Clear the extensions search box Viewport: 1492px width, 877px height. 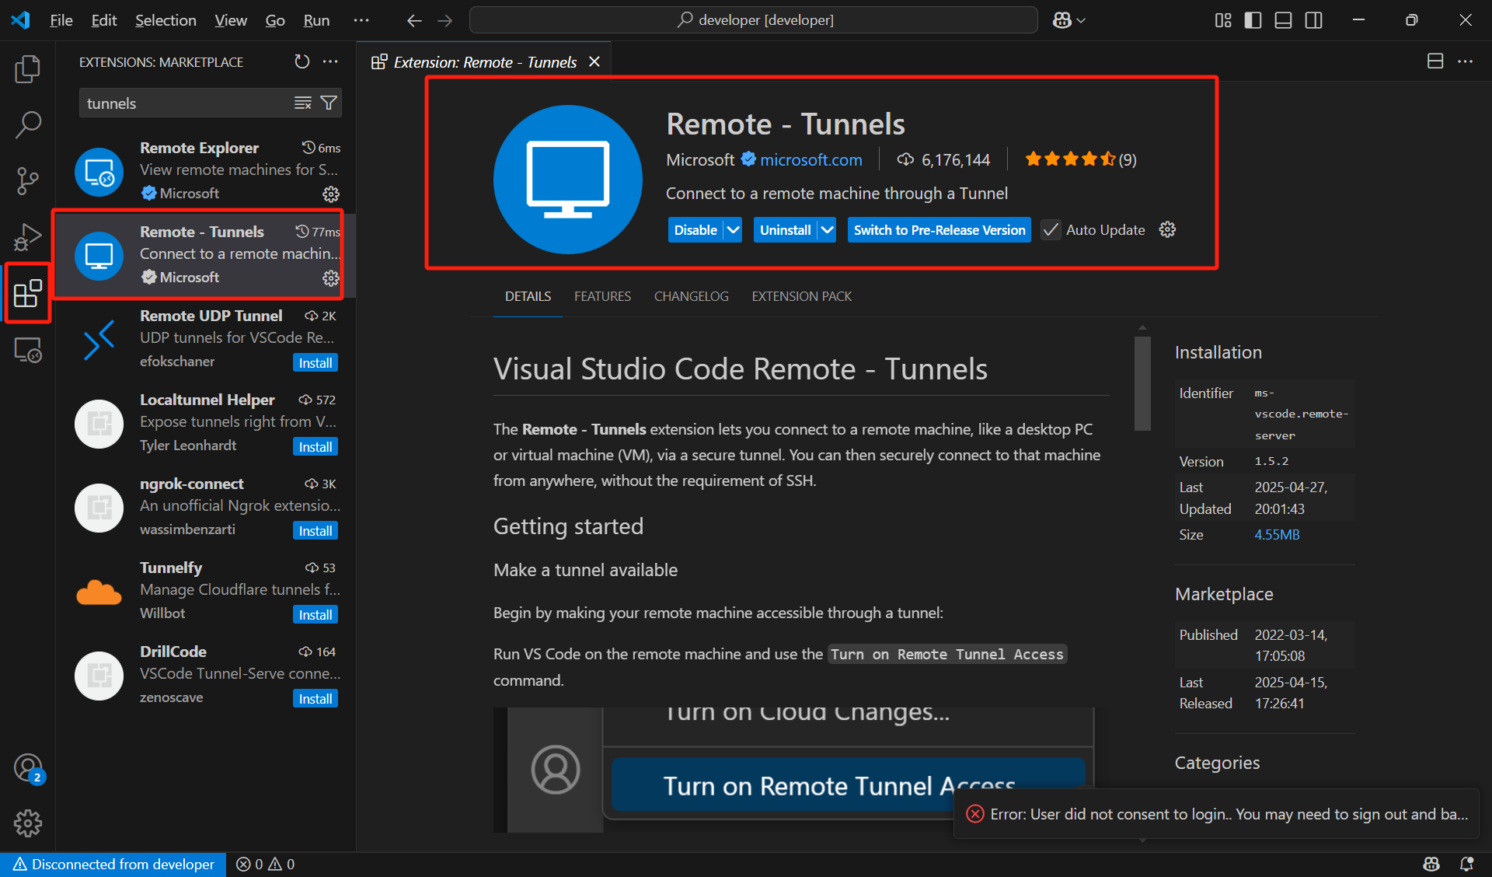tap(302, 102)
